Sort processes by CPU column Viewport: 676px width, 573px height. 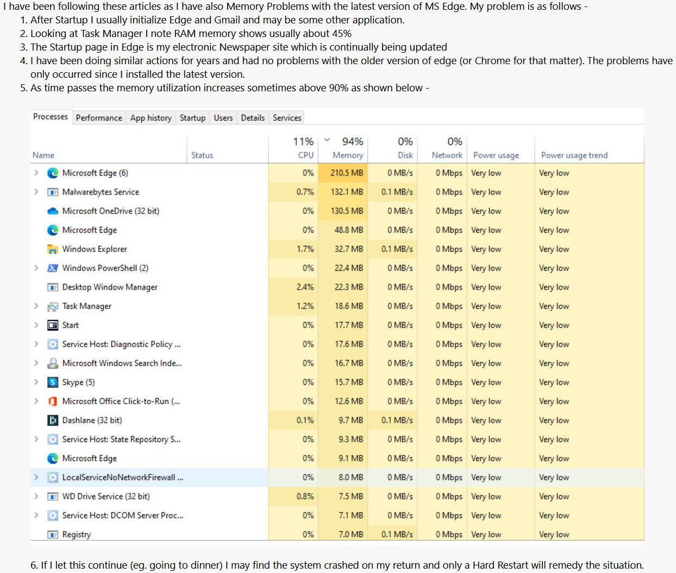click(x=293, y=148)
